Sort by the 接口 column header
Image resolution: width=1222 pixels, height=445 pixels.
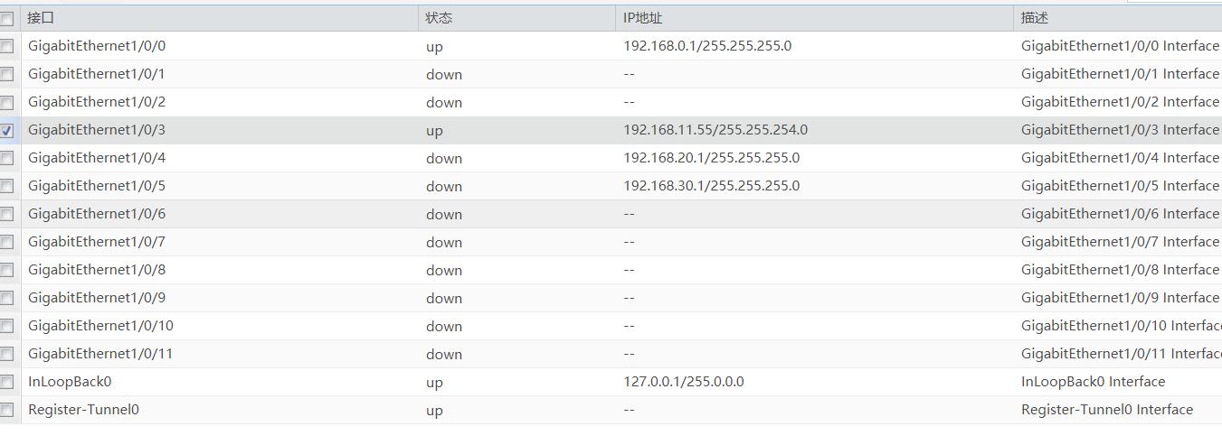pyautogui.click(x=41, y=18)
